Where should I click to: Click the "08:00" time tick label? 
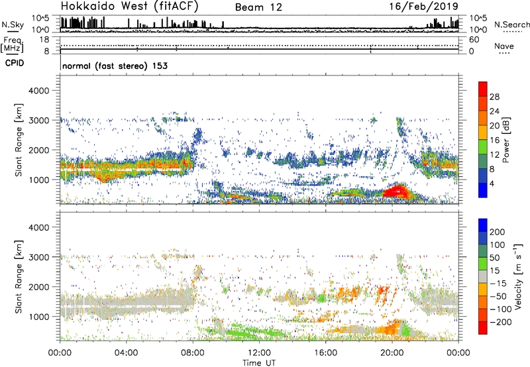click(193, 353)
